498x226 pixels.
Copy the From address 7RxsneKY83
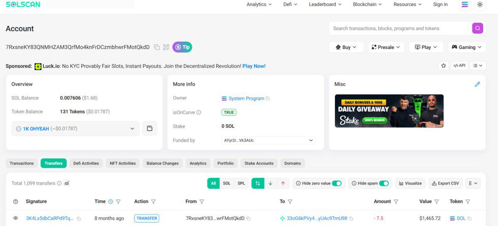[249, 219]
